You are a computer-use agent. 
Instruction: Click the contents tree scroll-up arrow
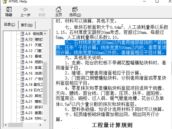tap(45, 34)
